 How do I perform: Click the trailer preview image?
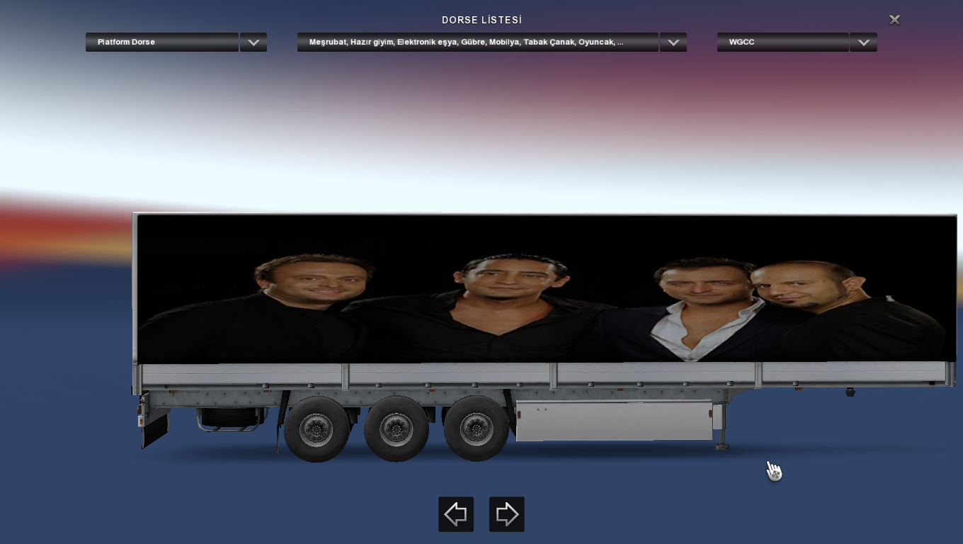(545, 337)
